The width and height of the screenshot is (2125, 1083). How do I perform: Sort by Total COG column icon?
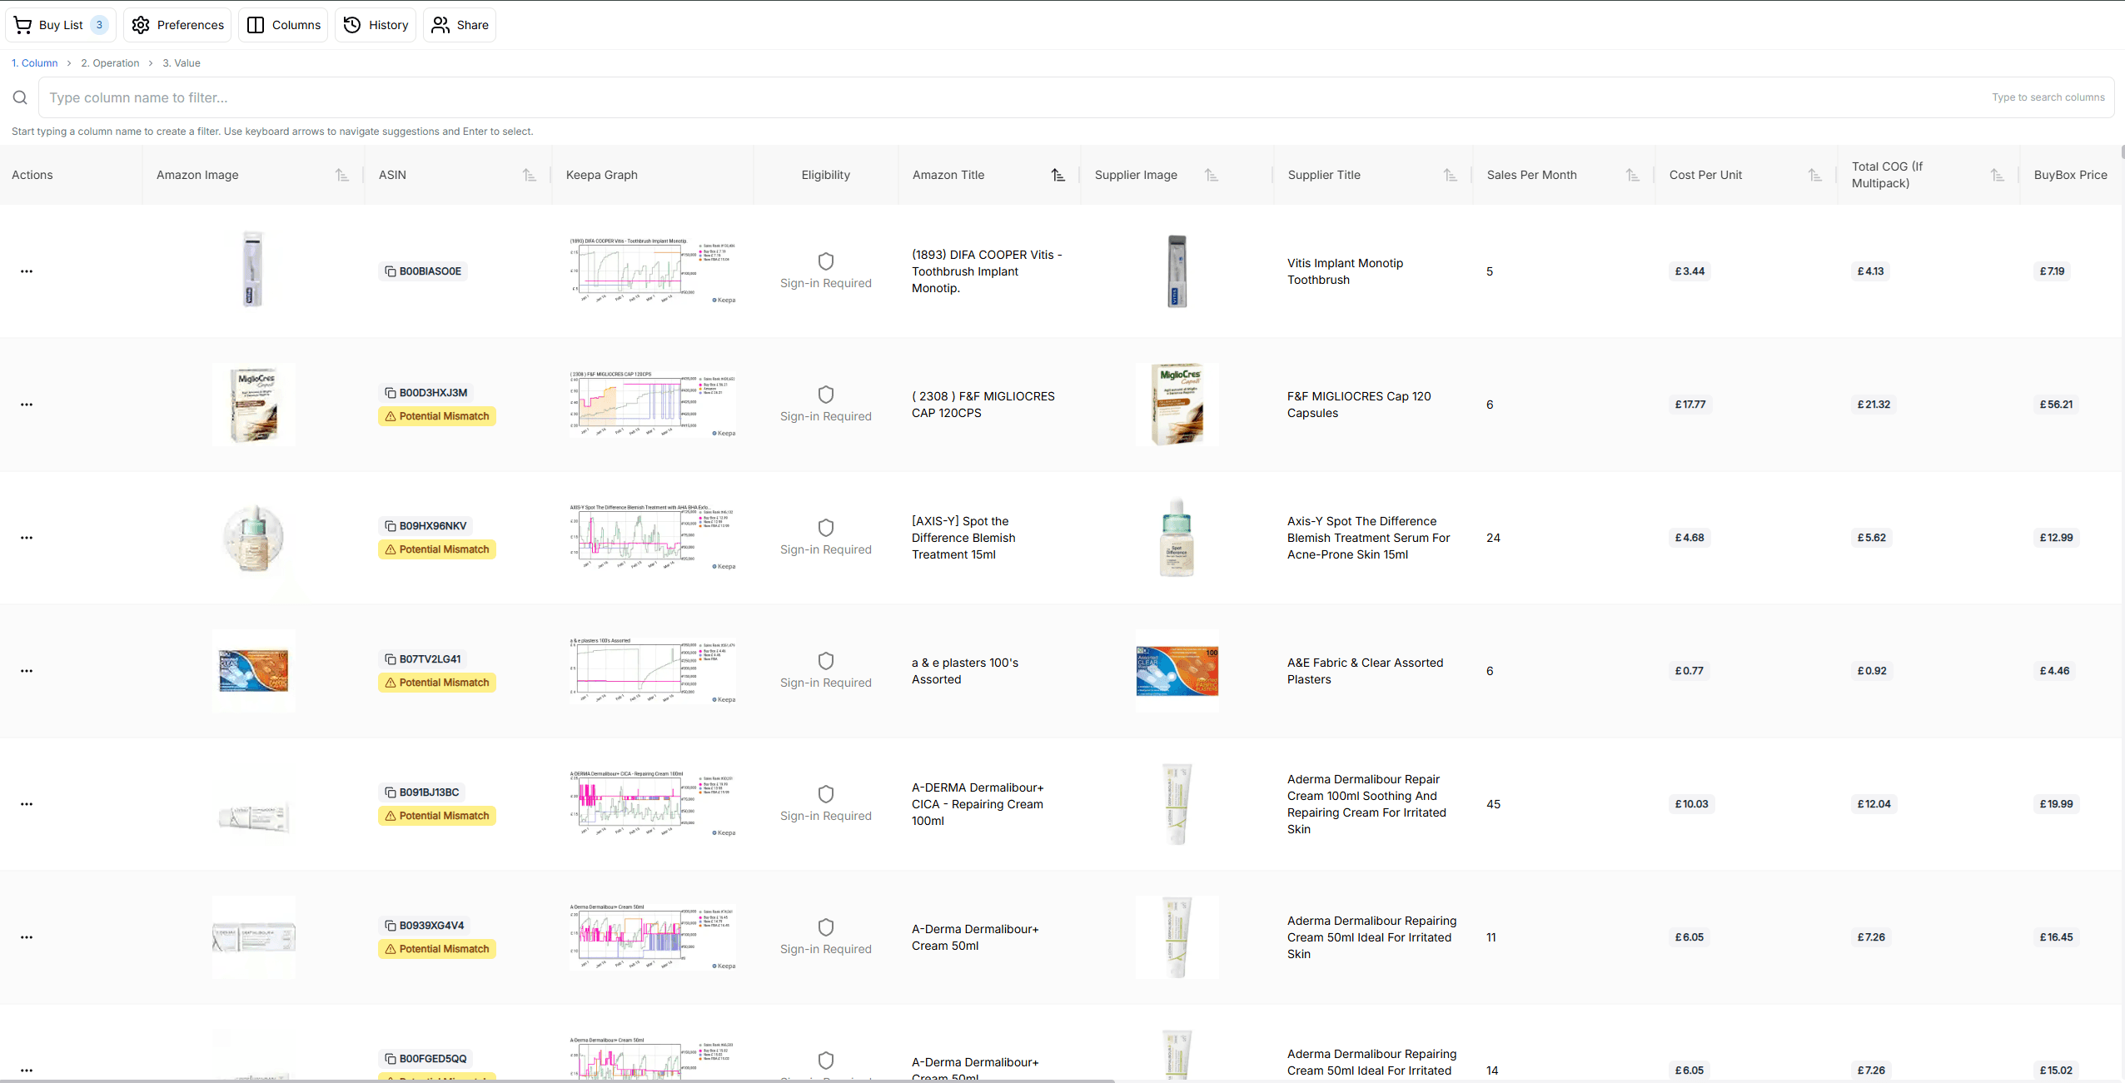click(x=1998, y=175)
